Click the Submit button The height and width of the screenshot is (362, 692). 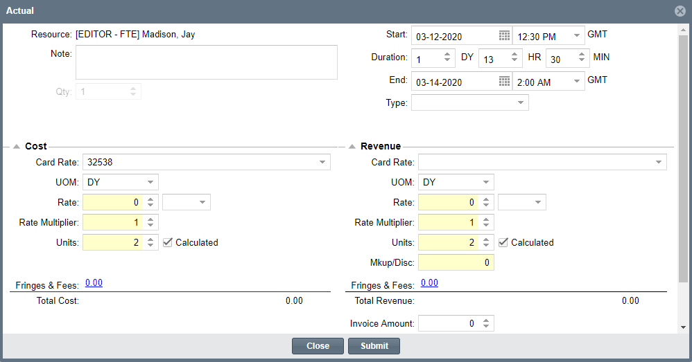[x=374, y=346]
